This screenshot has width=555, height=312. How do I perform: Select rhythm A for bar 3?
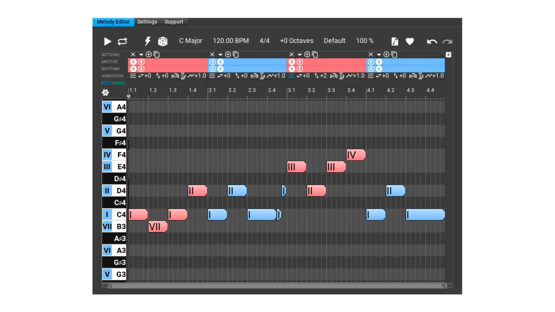[292, 69]
